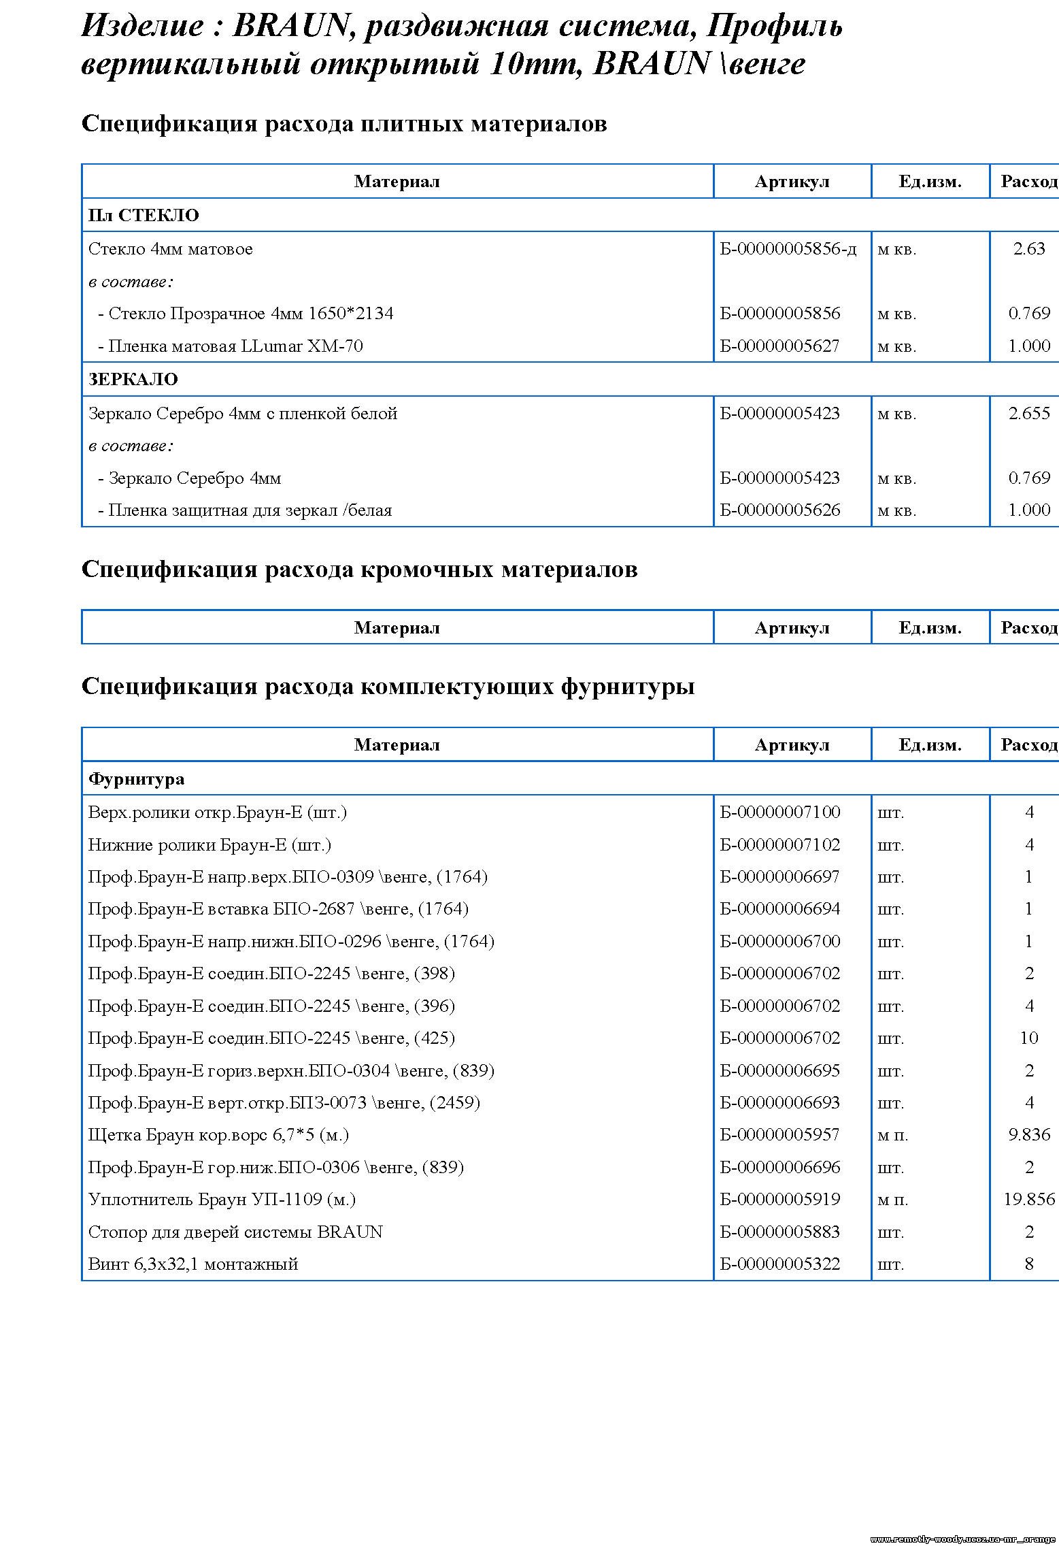This screenshot has height=1546, width=1059.
Task: Click quantity "8" in the Винт row
Action: pyautogui.click(x=1029, y=1264)
